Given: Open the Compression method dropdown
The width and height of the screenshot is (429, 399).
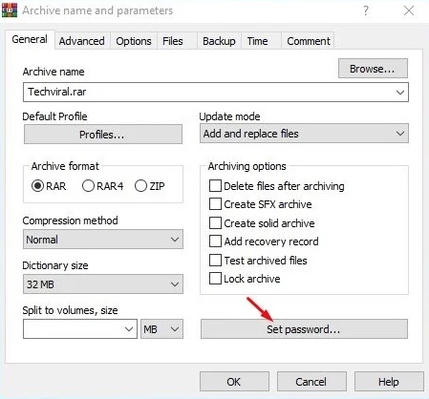Looking at the screenshot, I should pyautogui.click(x=103, y=240).
